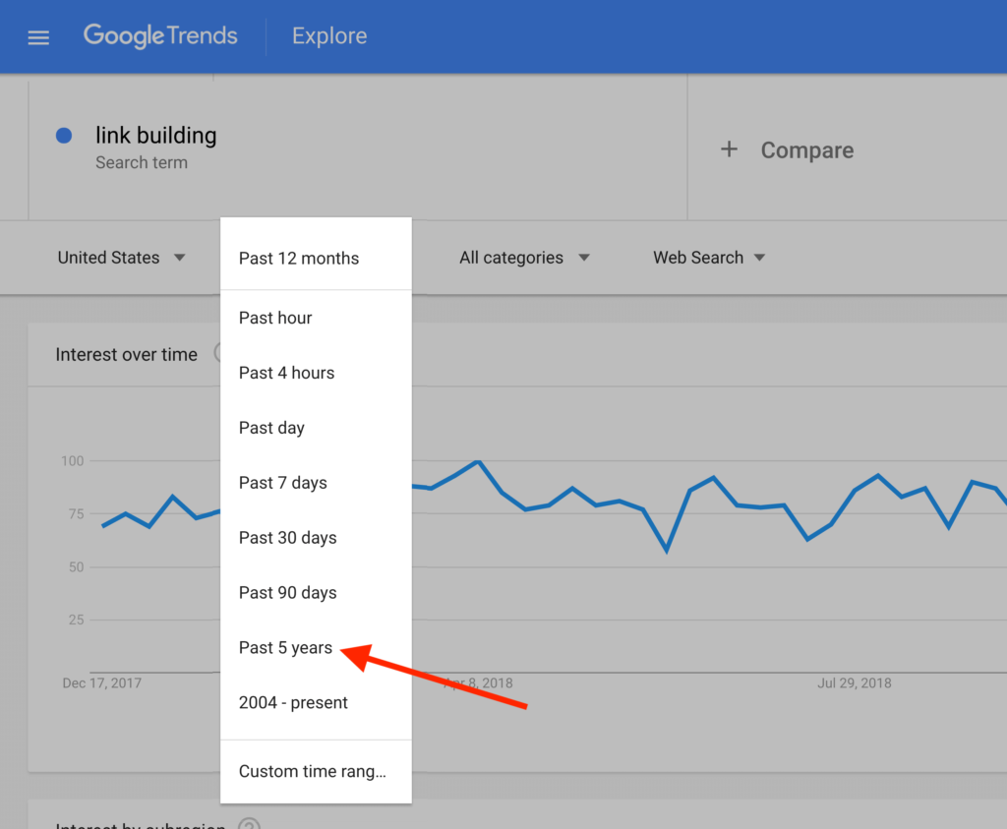Click the blue dot for link building
Screen dimensions: 1007x829
point(65,136)
